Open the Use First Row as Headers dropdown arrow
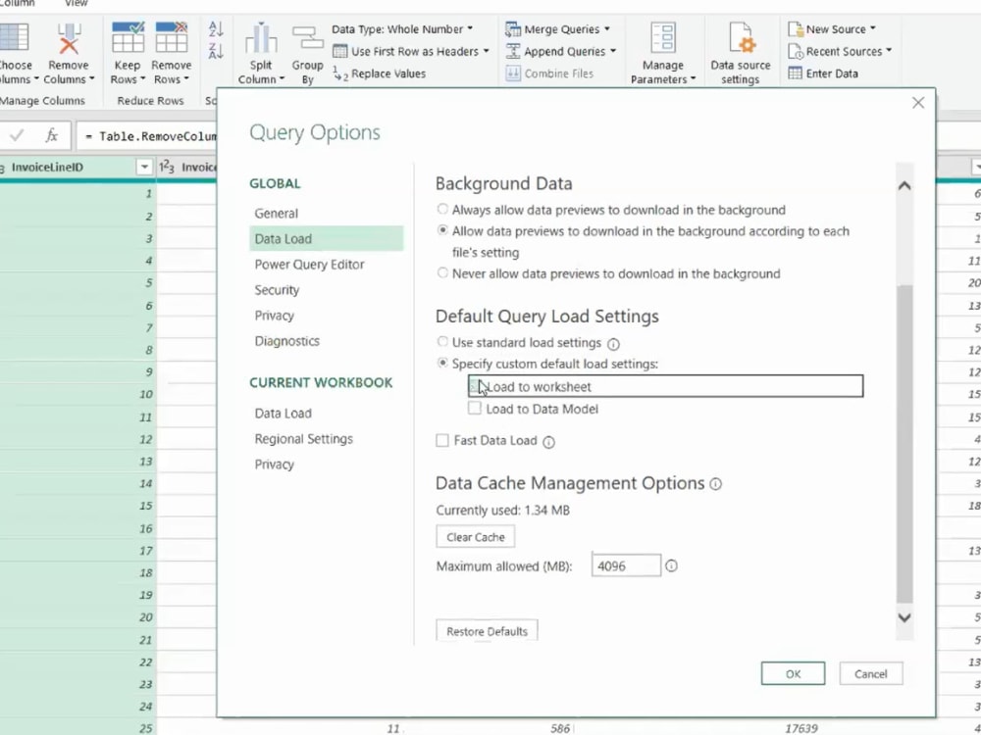981x735 pixels. [x=486, y=51]
